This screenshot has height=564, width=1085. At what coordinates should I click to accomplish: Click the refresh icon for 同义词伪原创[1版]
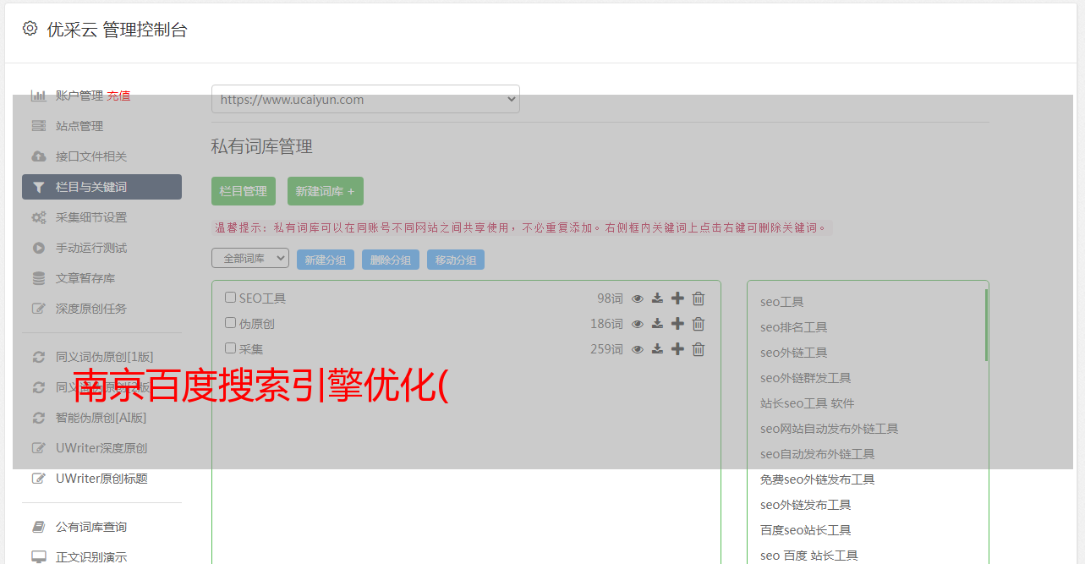(x=39, y=357)
